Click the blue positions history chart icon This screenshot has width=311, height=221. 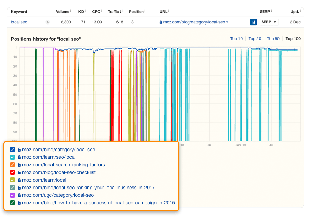[254, 22]
